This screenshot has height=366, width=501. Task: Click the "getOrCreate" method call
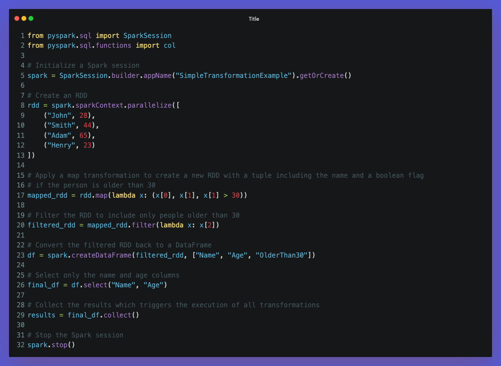[322, 76]
